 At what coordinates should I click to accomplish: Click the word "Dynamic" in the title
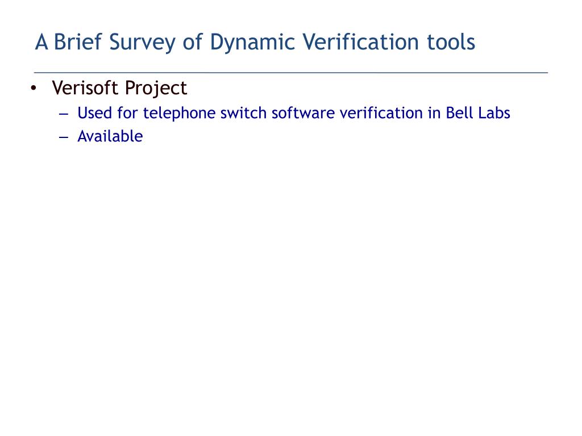point(252,42)
